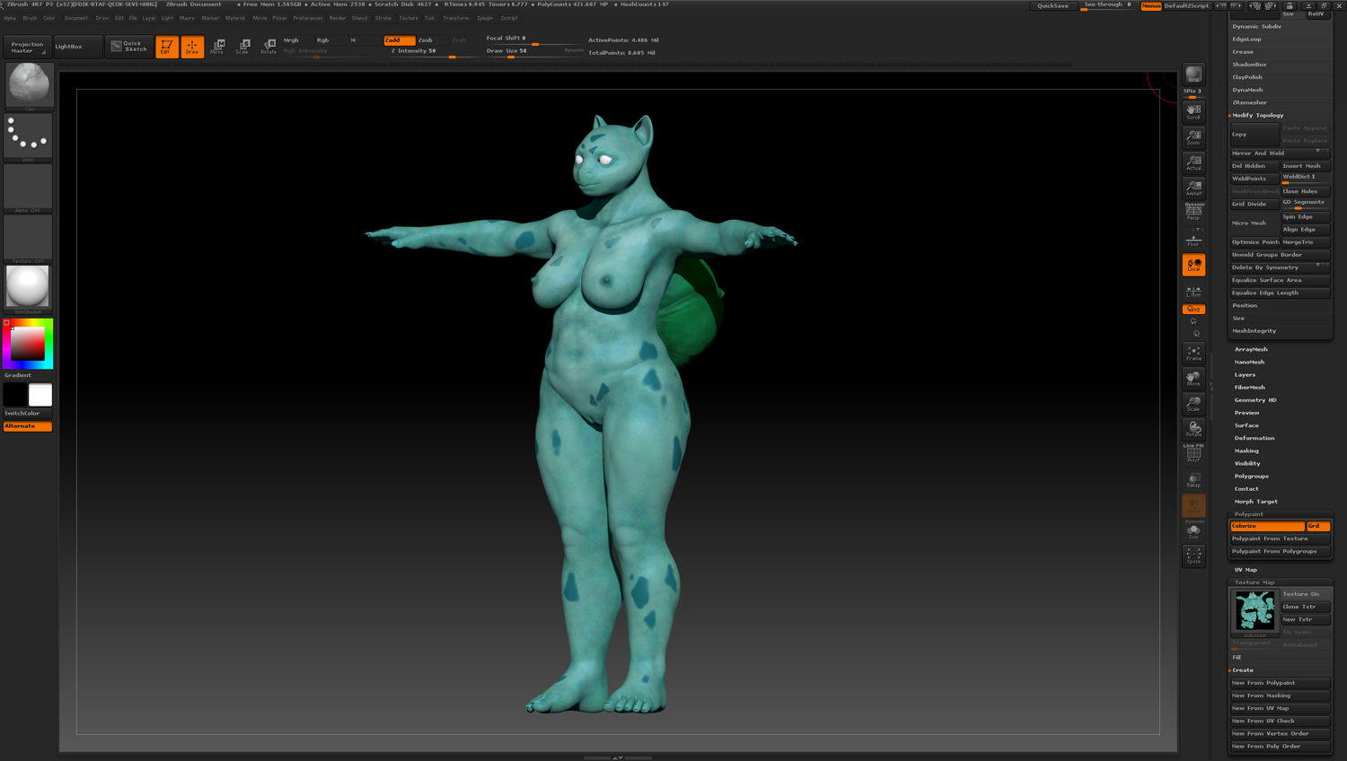This screenshot has width=1347, height=761.
Task: Click the L.Sym local symmetry icon
Action: tap(1193, 291)
